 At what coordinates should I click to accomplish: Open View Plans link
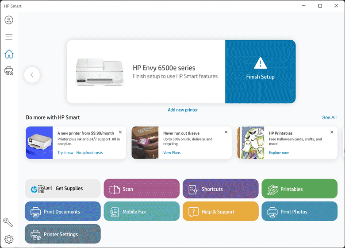(x=172, y=153)
